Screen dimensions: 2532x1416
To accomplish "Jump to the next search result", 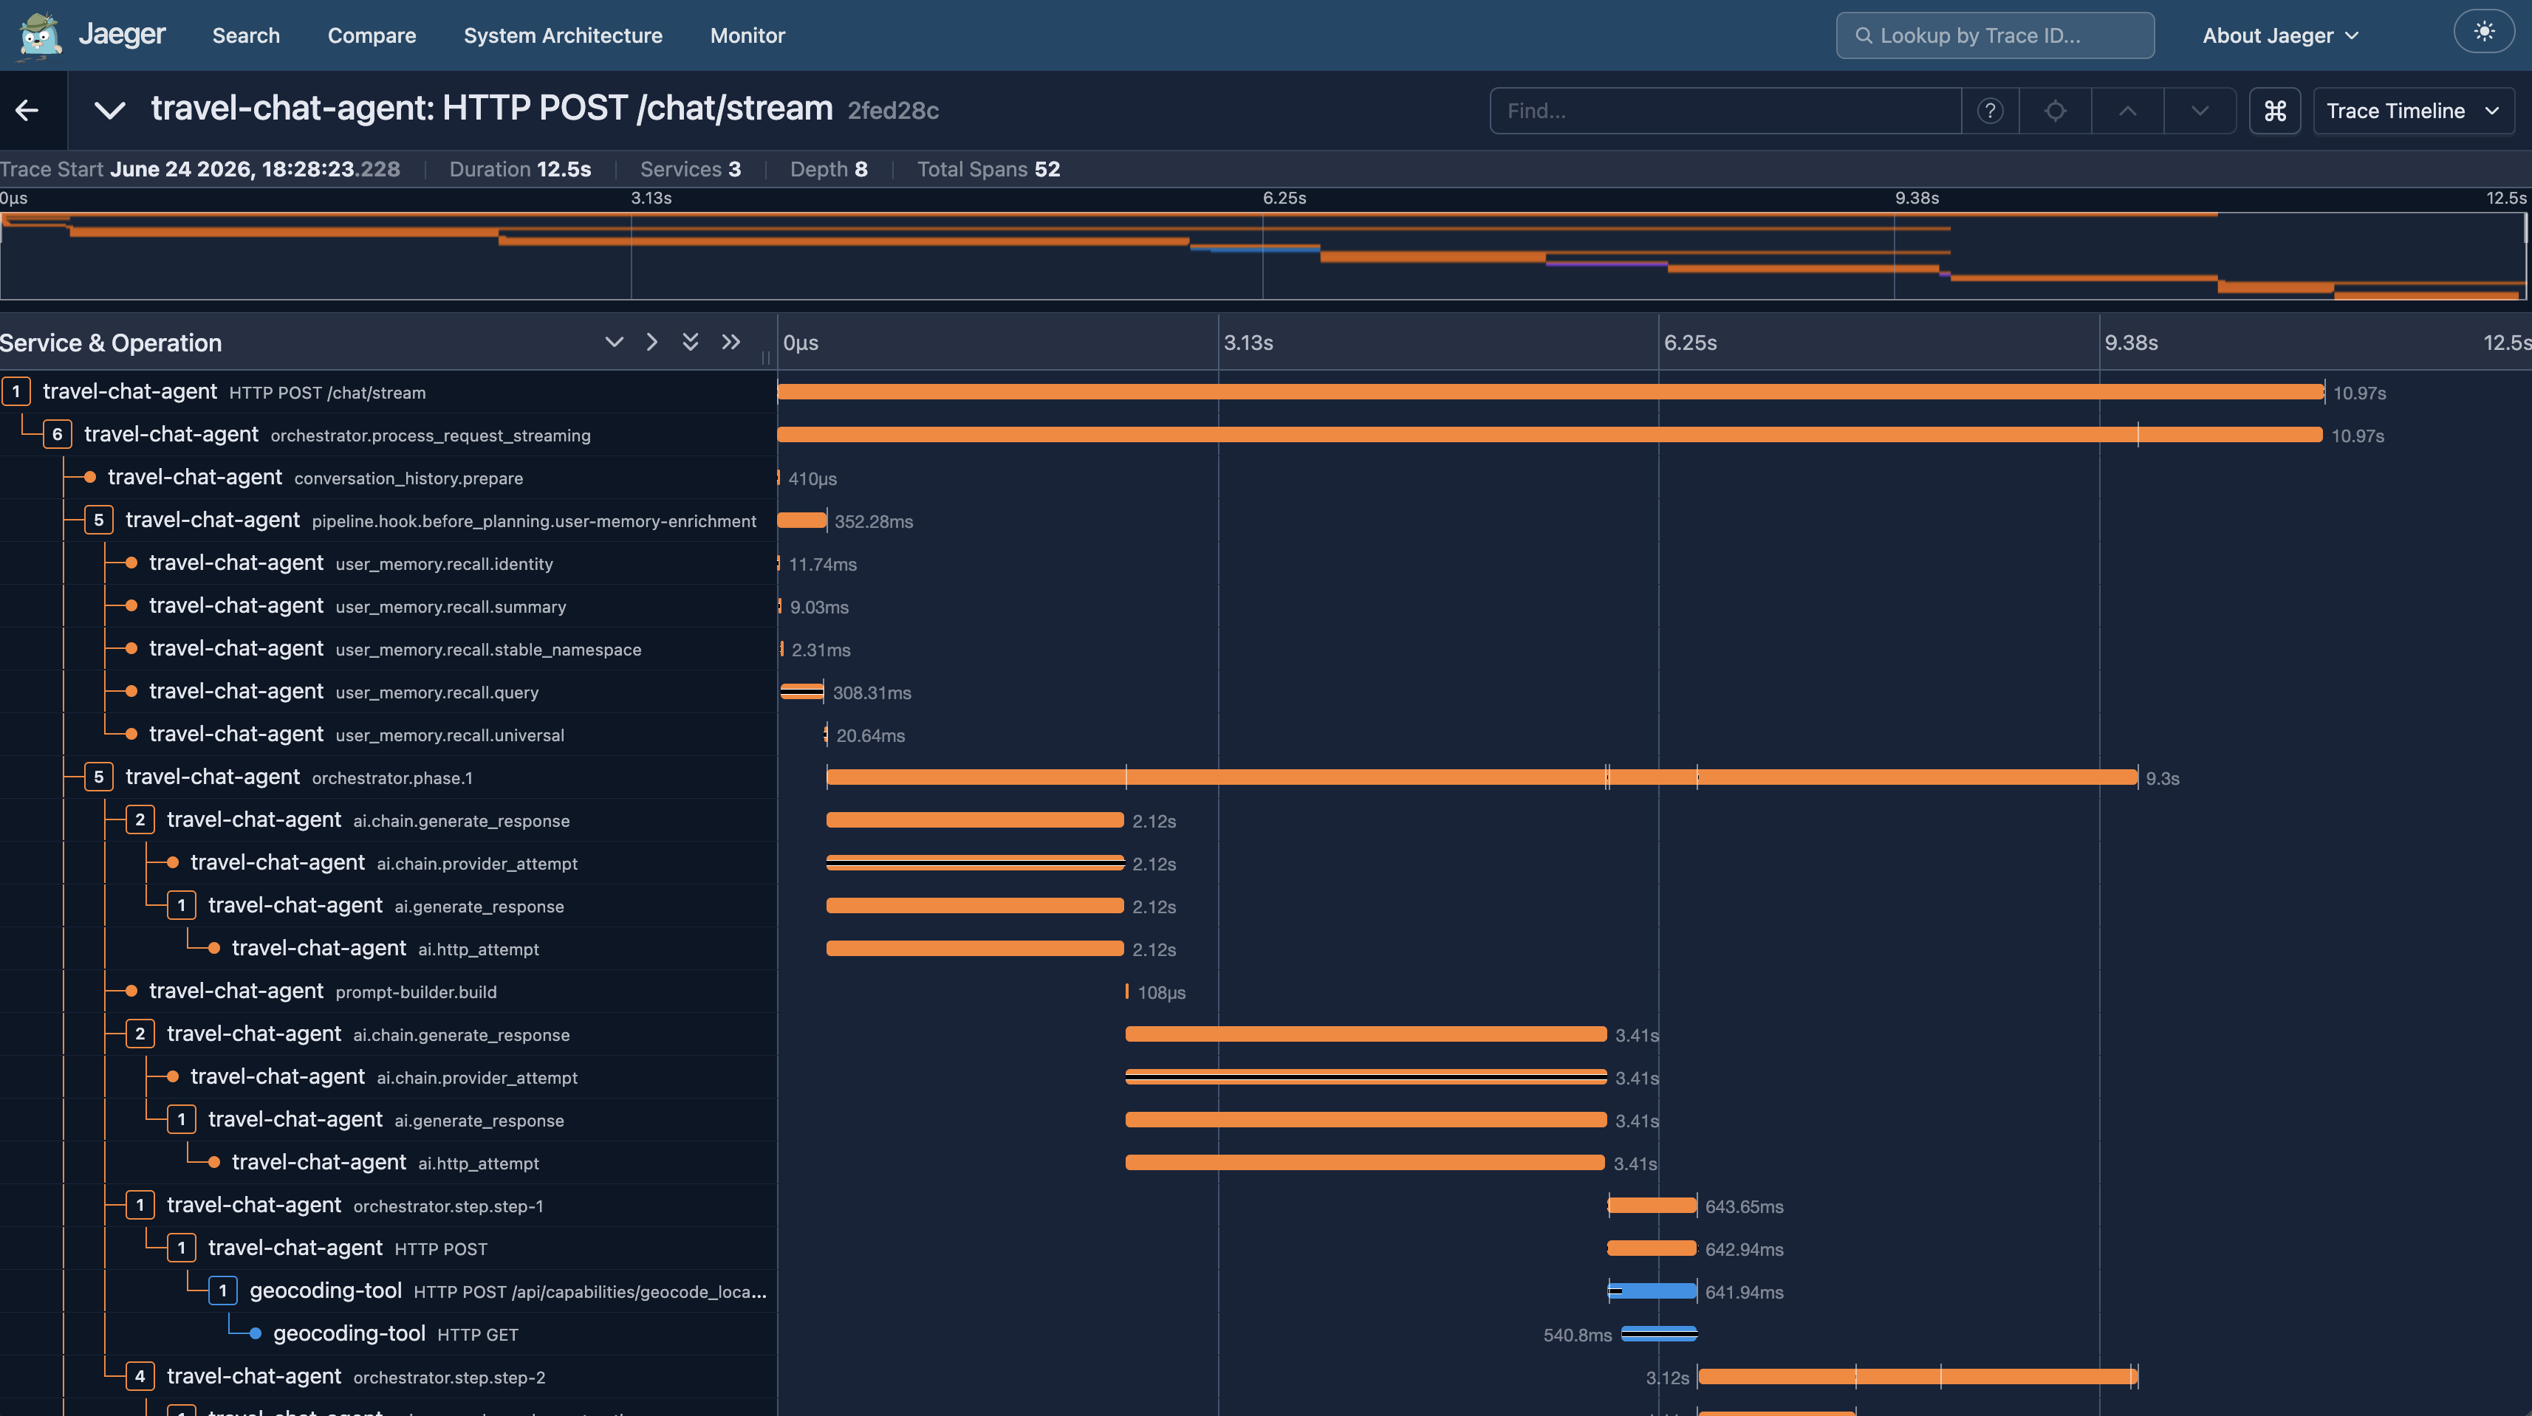I will [2200, 111].
